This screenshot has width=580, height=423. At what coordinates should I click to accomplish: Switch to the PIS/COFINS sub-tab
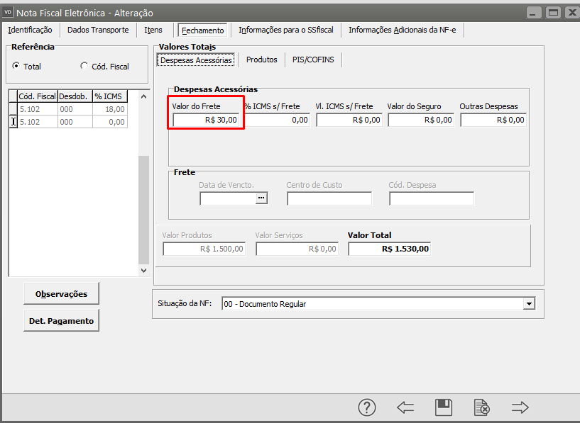pyautogui.click(x=313, y=60)
